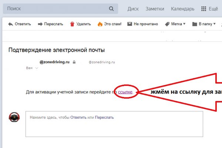
Task: Expand the Метка label dropdown
Action: tap(175, 24)
